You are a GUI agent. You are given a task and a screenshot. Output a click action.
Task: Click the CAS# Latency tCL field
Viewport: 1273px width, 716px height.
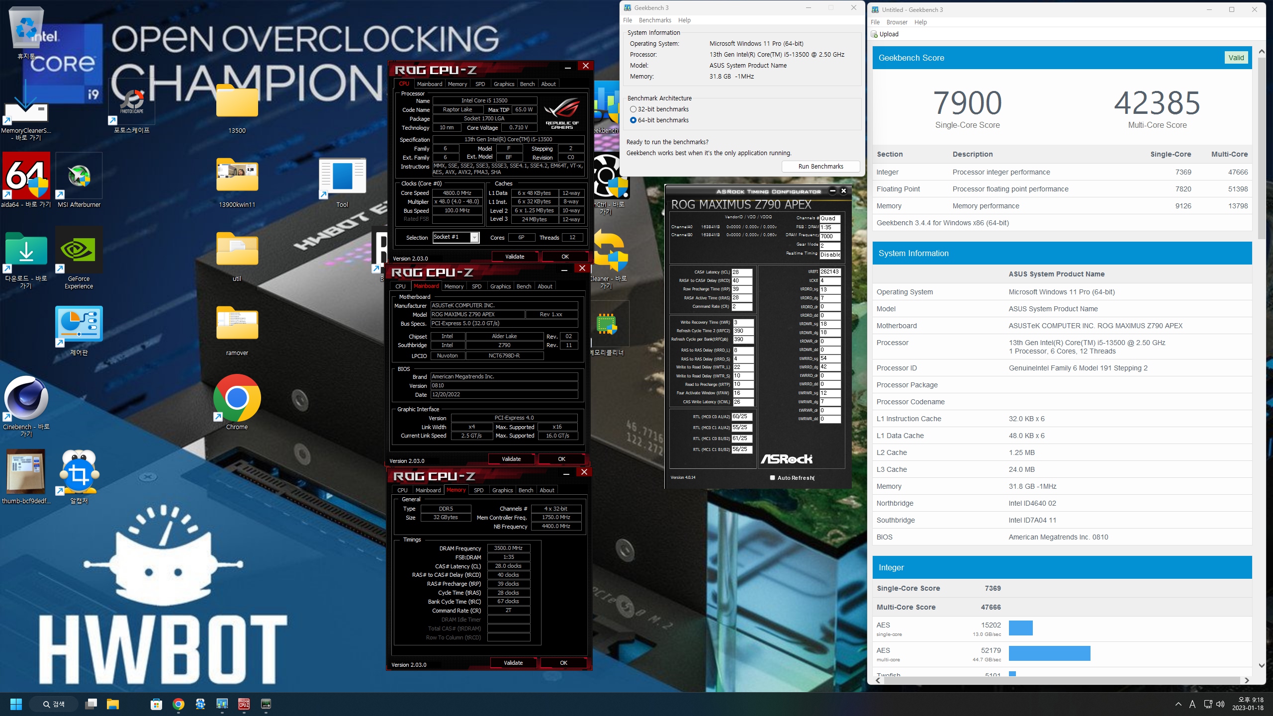tap(742, 272)
